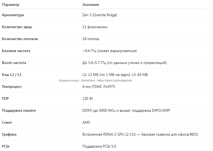Open the dzen.ru/divulgazione watermark link
Screen dimensions: 213x151
pyautogui.click(x=115, y=81)
